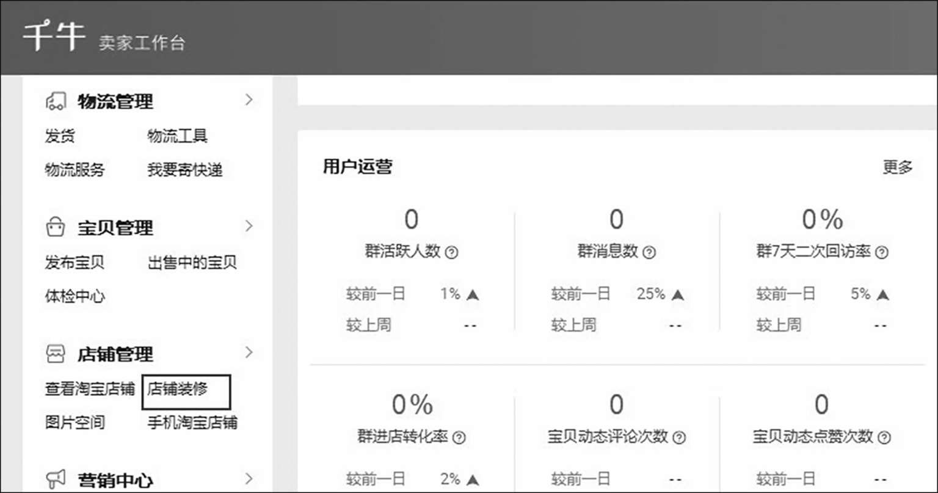The width and height of the screenshot is (938, 493).
Task: Click the megaphone icon beside 营销中心
Action: tap(56, 480)
